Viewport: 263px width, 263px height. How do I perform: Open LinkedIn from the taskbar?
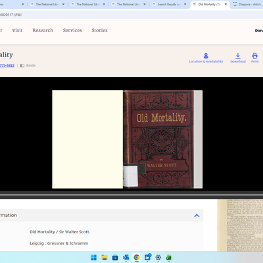pos(147,257)
